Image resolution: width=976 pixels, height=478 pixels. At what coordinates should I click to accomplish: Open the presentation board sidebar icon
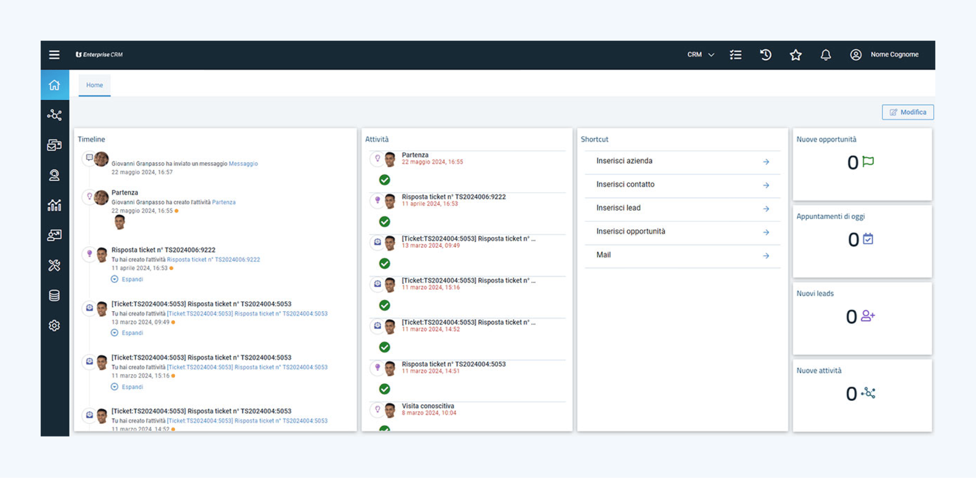point(54,235)
